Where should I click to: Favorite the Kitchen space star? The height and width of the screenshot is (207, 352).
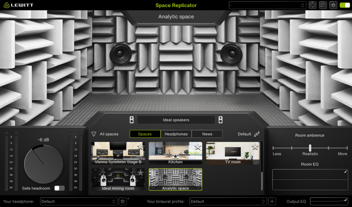point(198,146)
